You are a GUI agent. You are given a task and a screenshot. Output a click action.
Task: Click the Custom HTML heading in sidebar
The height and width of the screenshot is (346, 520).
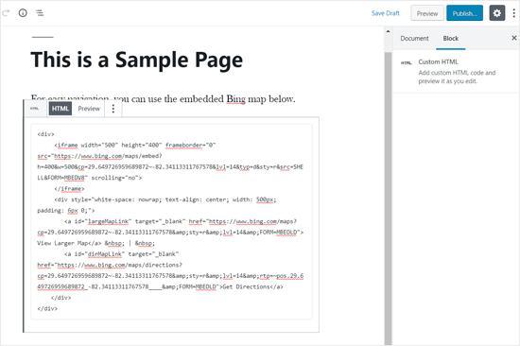click(438, 62)
